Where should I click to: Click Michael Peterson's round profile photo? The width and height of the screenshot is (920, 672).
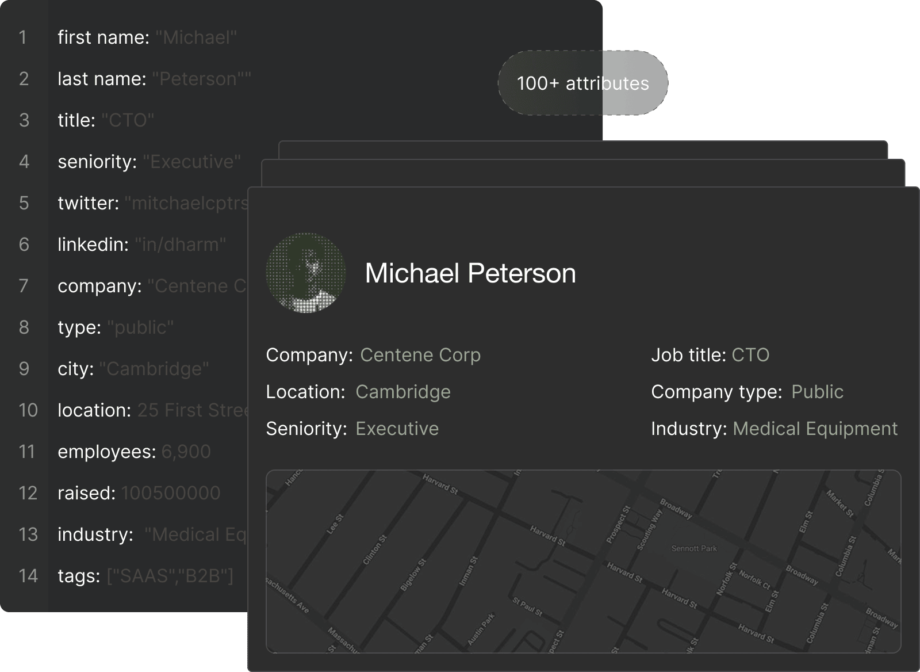click(306, 273)
